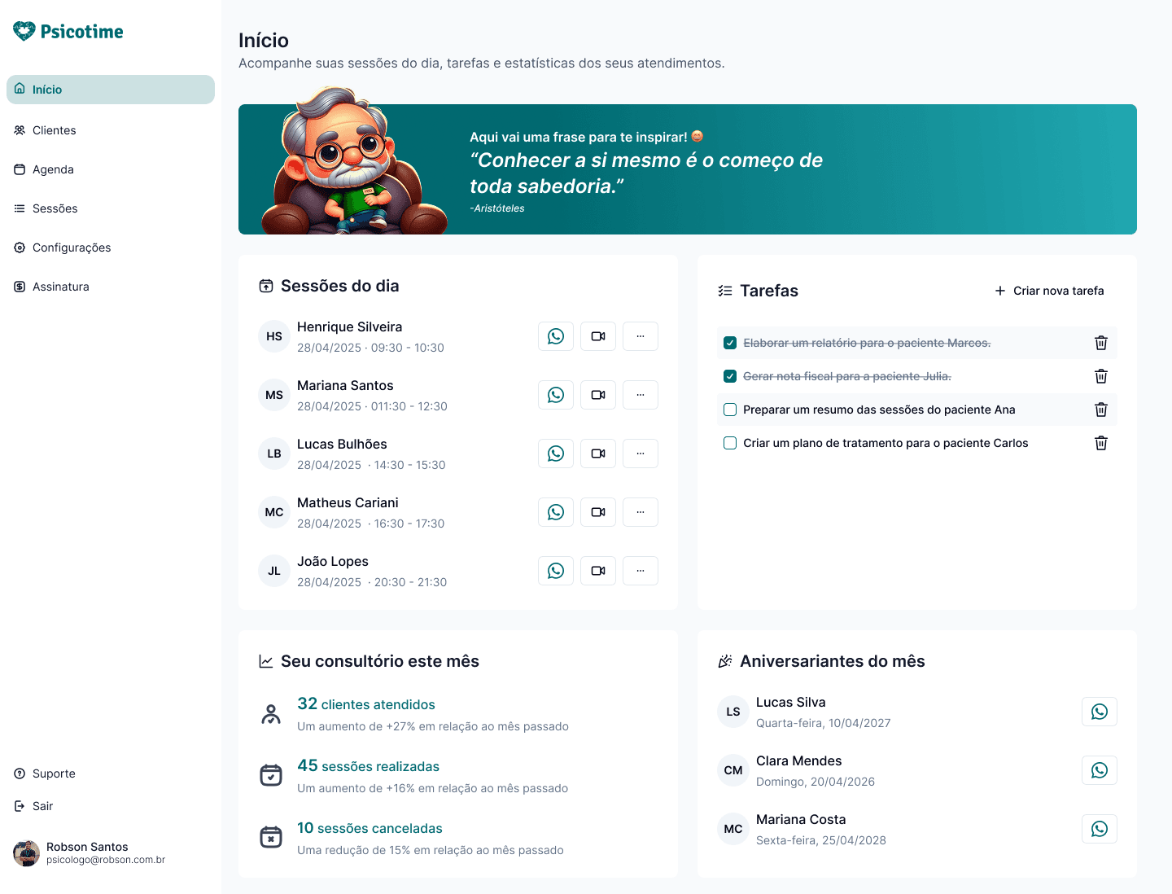Click the psicologo@robson.com.br email text
This screenshot has height=894, width=1172.
tap(106, 860)
